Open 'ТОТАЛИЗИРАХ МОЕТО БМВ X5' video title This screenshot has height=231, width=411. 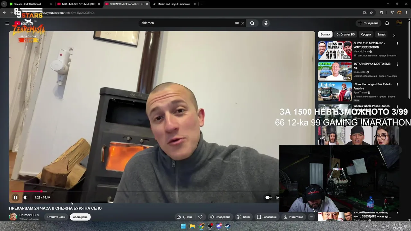click(x=372, y=66)
